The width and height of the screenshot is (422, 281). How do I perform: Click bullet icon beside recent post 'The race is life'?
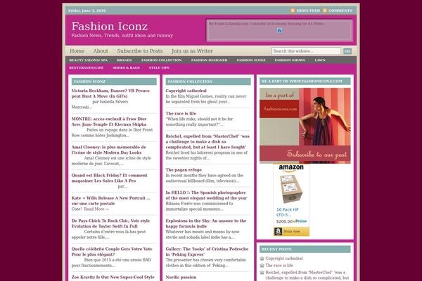tap(262, 266)
